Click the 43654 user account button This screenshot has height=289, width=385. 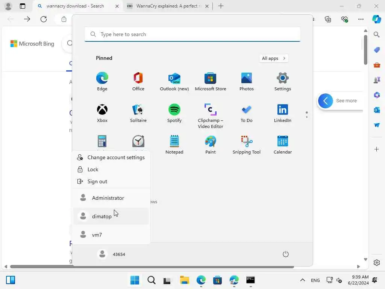click(111, 254)
